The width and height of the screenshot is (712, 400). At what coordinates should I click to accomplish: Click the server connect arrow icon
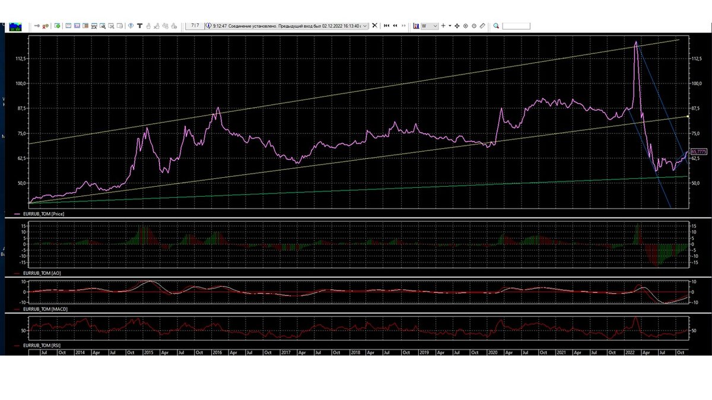point(37,26)
